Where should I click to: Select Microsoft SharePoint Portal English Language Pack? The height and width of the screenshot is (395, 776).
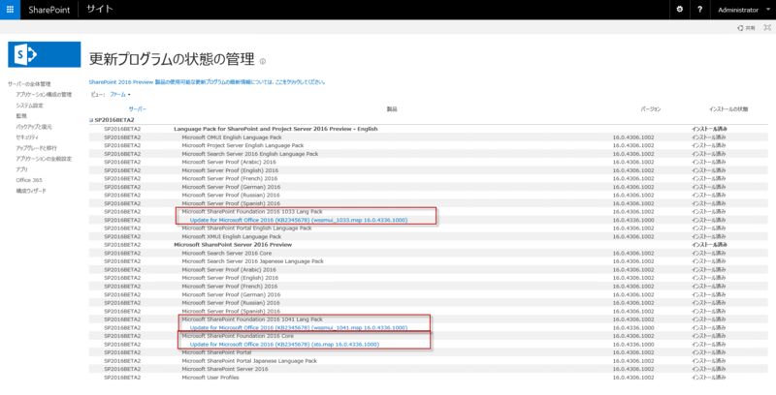click(x=429, y=228)
